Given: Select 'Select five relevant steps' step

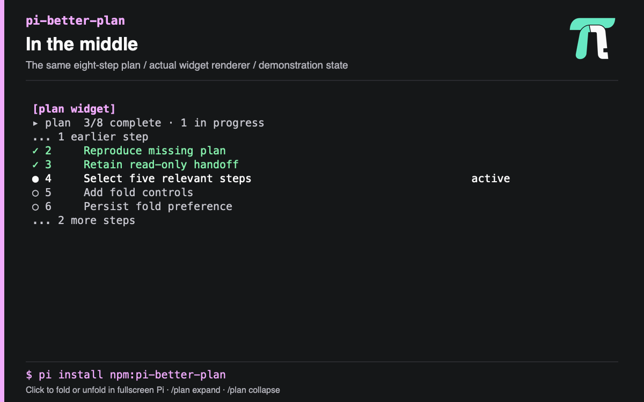Looking at the screenshot, I should pyautogui.click(x=167, y=178).
